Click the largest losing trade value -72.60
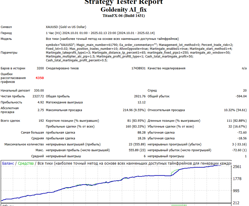The height and width of the screenshot is (206, 249). pyautogui.click(x=242, y=132)
